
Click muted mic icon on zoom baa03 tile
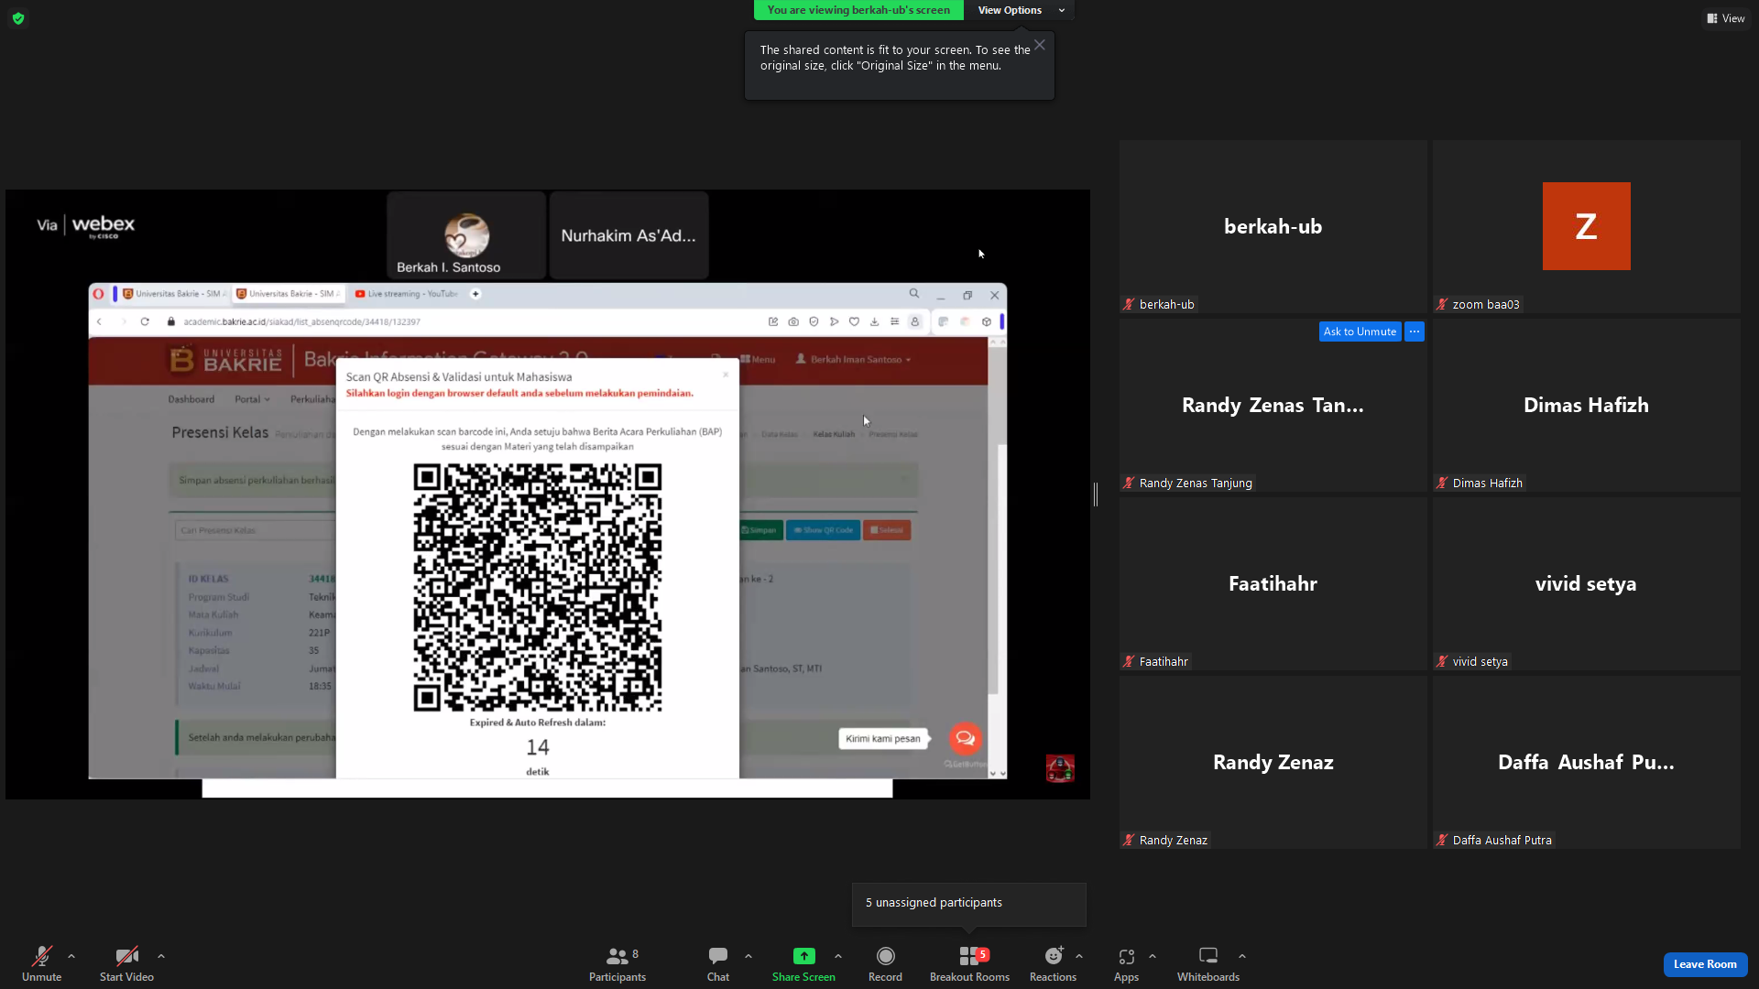(1442, 304)
